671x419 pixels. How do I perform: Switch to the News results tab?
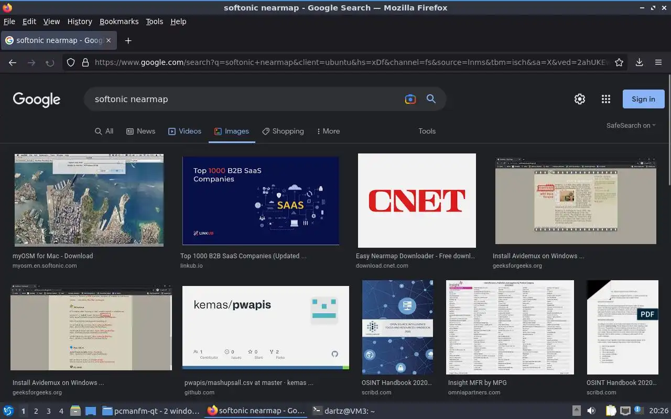tap(140, 131)
